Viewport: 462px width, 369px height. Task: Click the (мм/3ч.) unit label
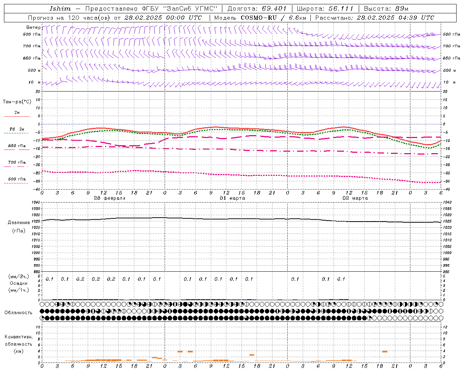pos(18,276)
